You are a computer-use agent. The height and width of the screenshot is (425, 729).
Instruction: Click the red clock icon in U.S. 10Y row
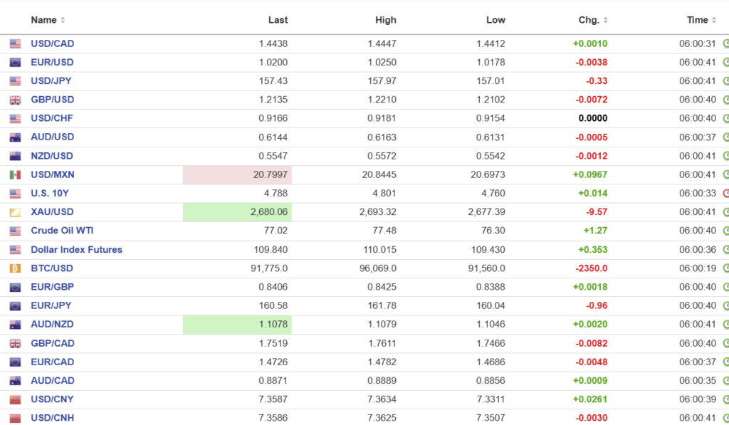tap(725, 193)
